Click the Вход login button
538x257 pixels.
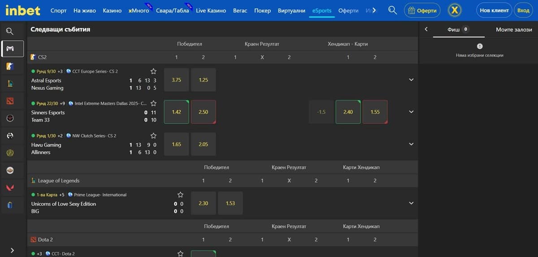point(523,10)
